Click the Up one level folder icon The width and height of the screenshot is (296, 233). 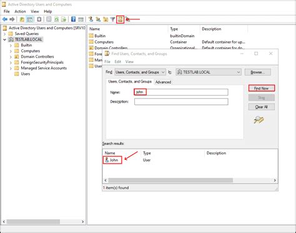coord(22,19)
